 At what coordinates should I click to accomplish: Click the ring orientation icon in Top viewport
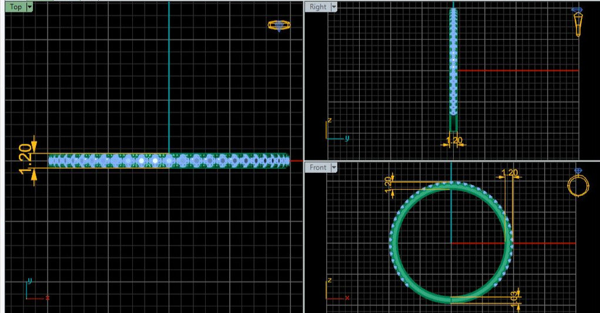[x=279, y=25]
